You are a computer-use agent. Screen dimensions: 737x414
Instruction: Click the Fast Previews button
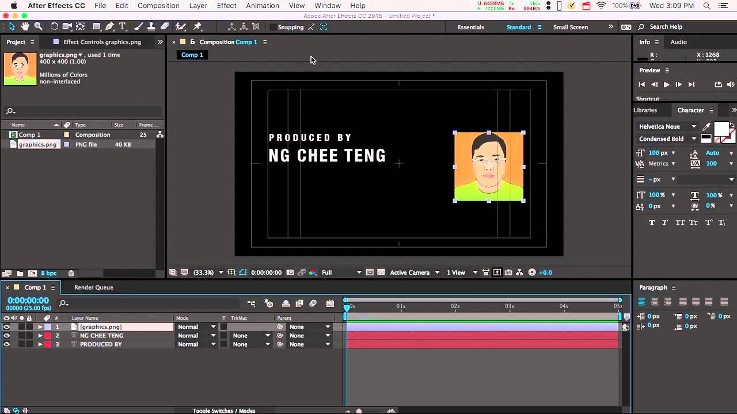(497, 273)
